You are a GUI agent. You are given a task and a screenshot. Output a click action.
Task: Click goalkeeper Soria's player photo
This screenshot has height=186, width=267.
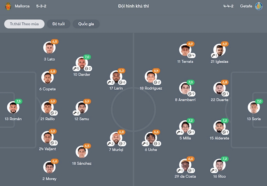pyautogui.click(x=254, y=108)
